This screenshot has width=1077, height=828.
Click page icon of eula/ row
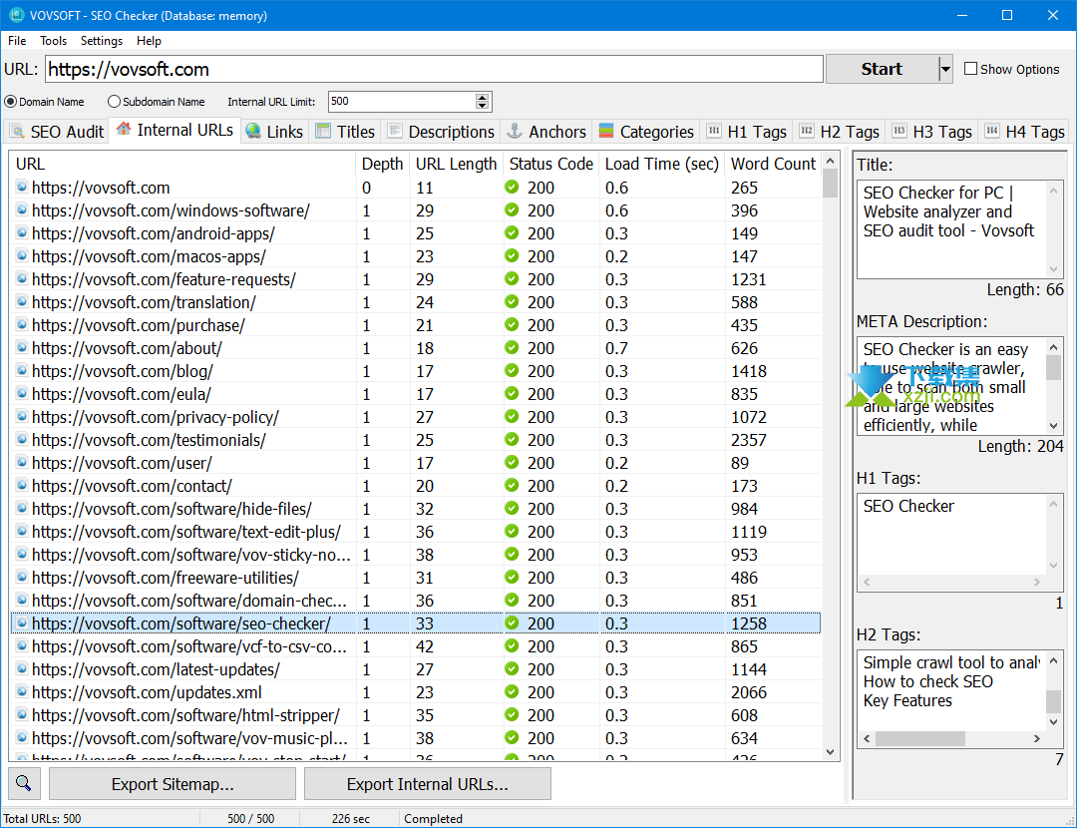22,393
